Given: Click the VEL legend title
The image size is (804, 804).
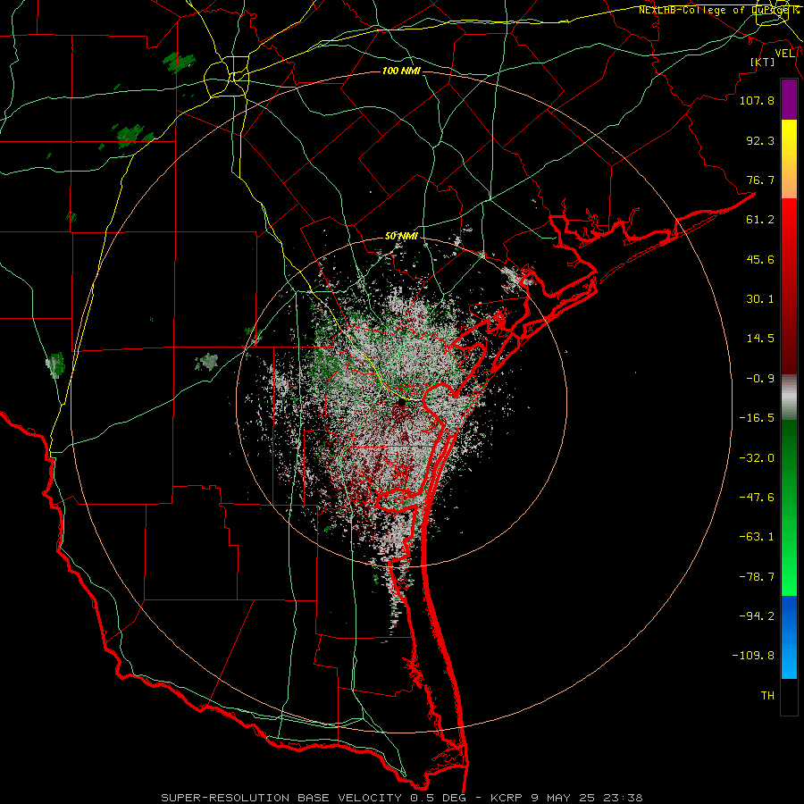Looking at the screenshot, I should pos(784,54).
